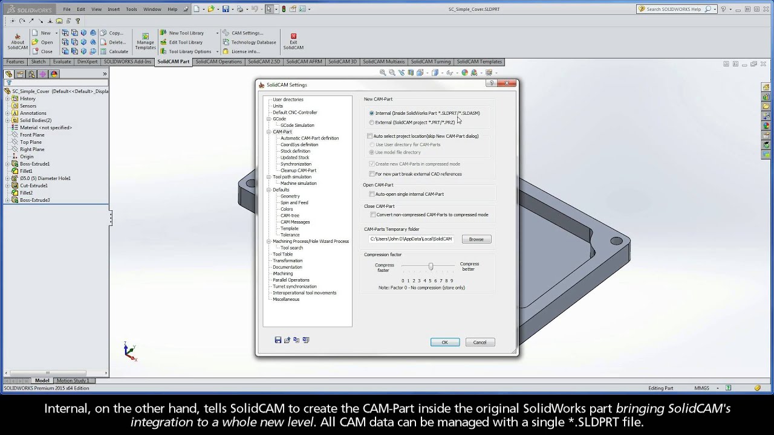This screenshot has width=774, height=435.
Task: Click the Exit SolidCAM icon
Action: point(293,42)
